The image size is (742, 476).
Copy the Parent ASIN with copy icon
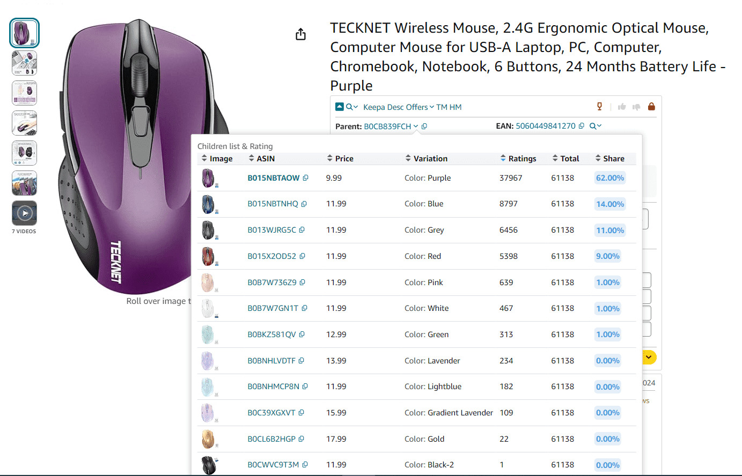[x=424, y=126]
